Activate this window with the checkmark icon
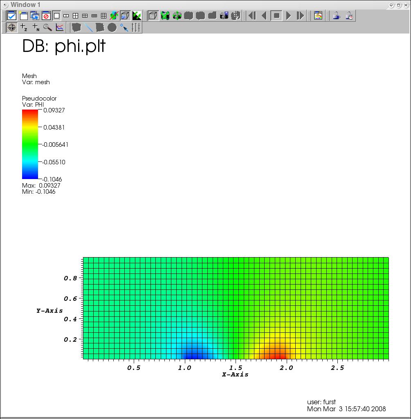The image size is (411, 419). click(12, 16)
